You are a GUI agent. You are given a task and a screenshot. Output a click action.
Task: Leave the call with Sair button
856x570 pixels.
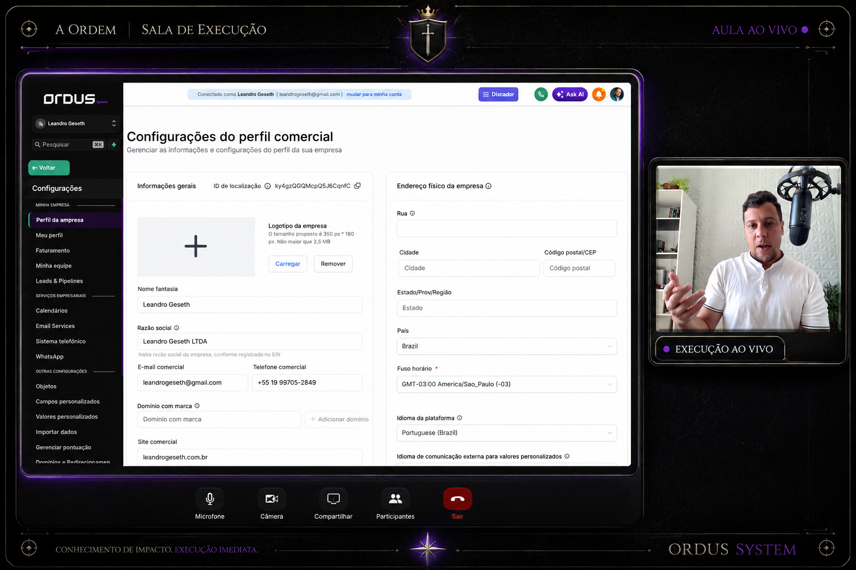(x=458, y=499)
